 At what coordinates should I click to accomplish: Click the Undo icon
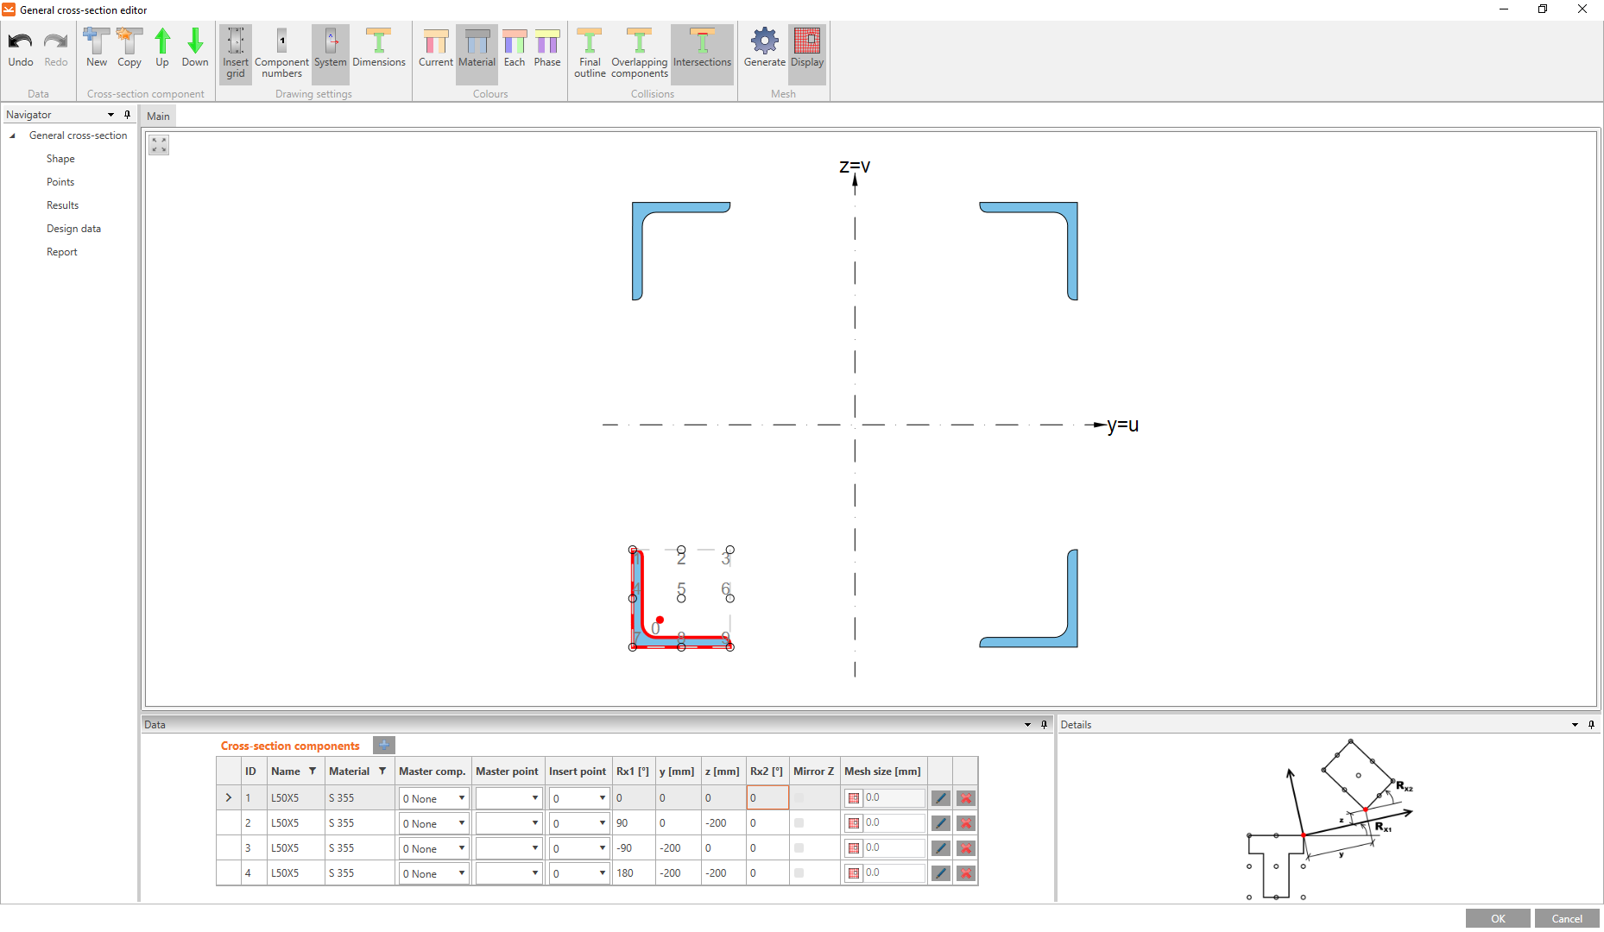point(21,48)
